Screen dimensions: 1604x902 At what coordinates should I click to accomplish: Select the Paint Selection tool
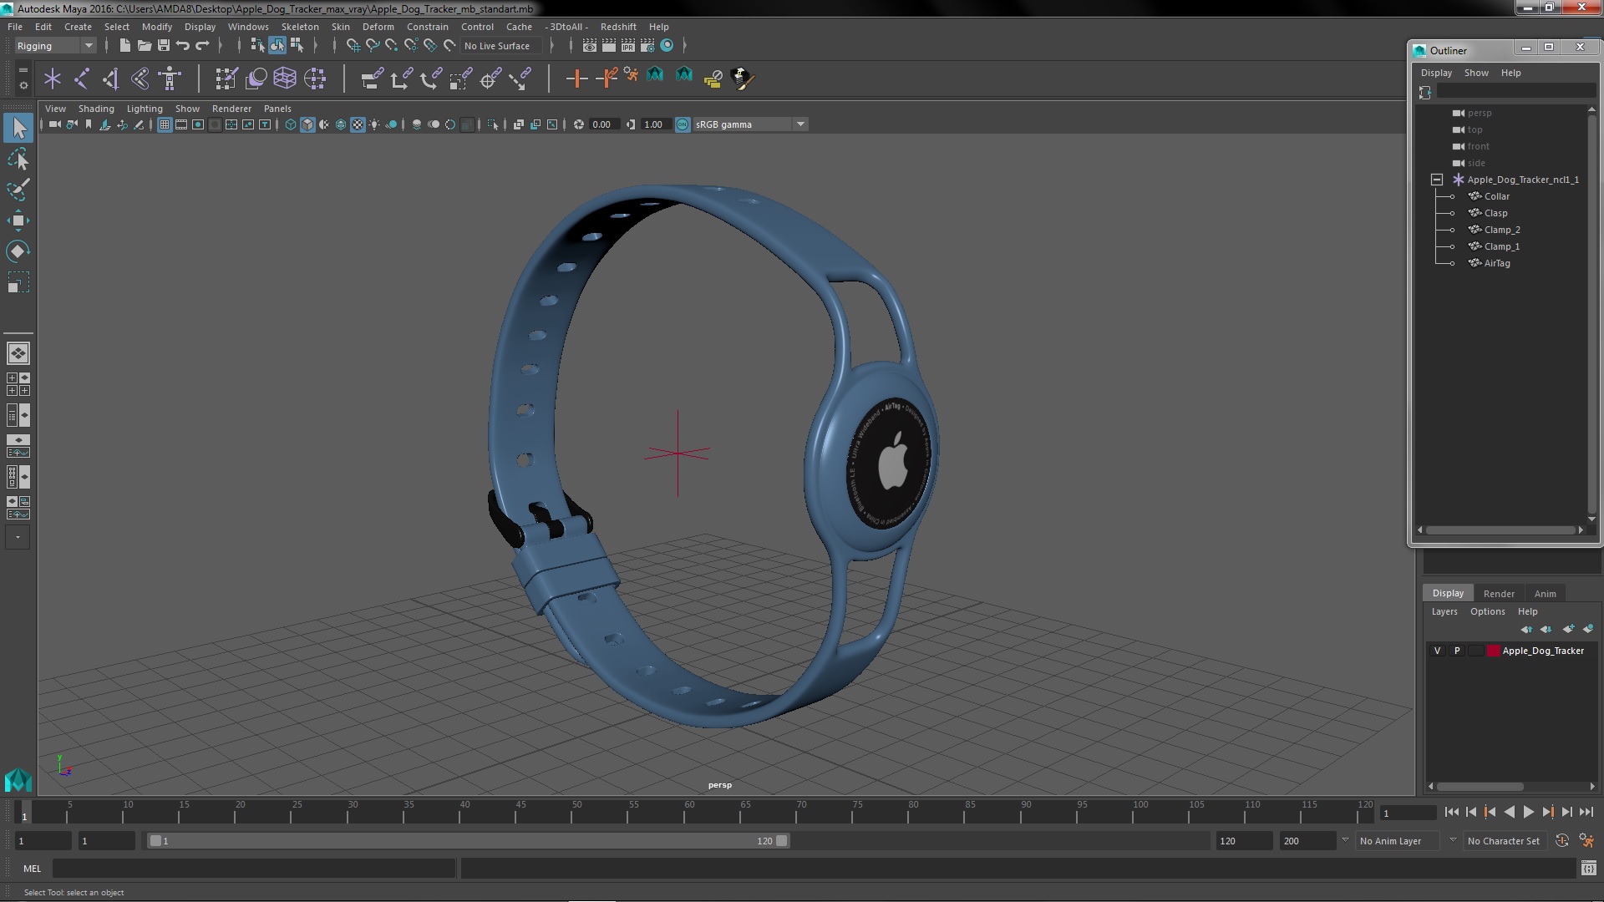18,190
